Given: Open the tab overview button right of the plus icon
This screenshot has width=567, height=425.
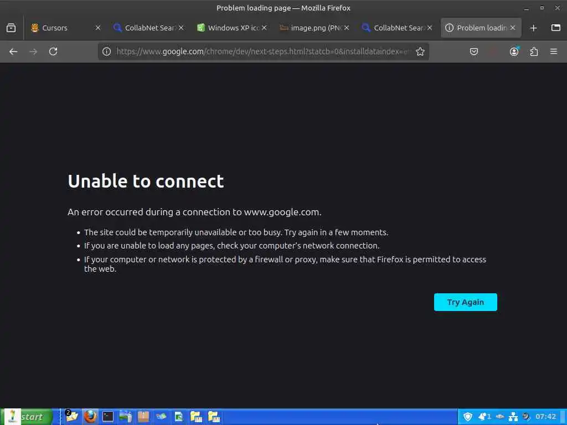Looking at the screenshot, I should coord(556,28).
